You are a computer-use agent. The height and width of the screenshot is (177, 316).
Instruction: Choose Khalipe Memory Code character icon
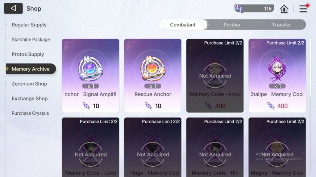click(277, 69)
